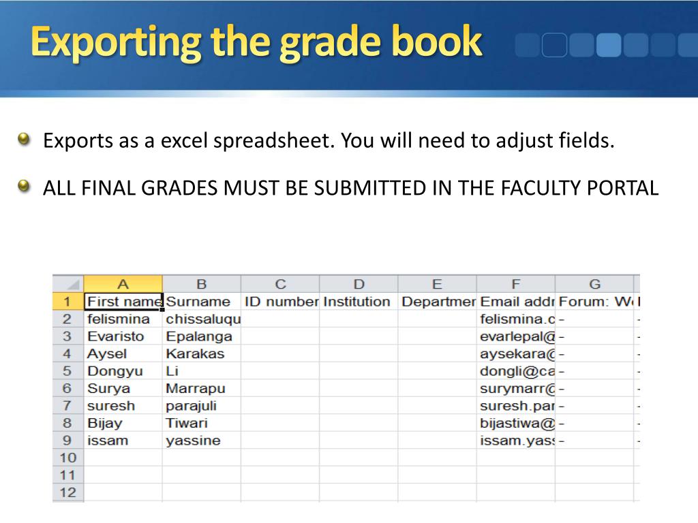Select column G header

594,284
